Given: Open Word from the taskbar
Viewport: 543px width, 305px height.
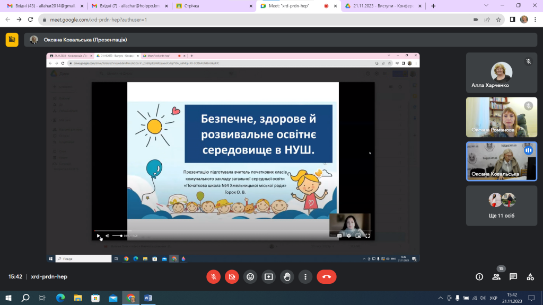Looking at the screenshot, I should click(x=148, y=298).
